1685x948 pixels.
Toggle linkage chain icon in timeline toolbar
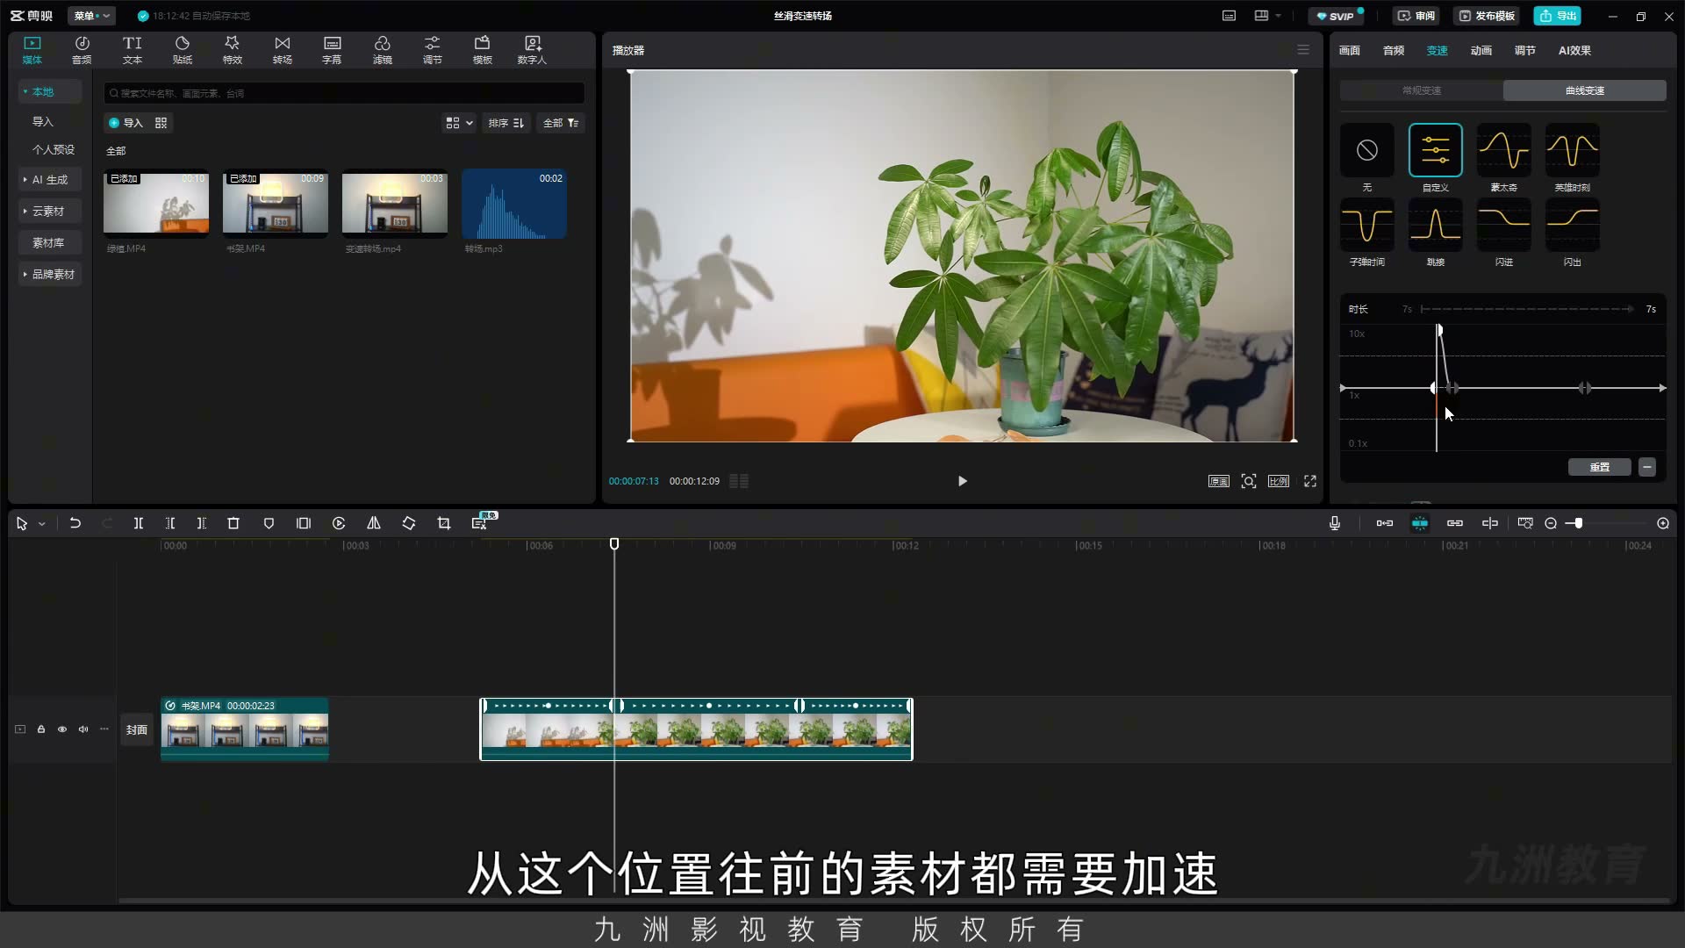tap(1455, 523)
